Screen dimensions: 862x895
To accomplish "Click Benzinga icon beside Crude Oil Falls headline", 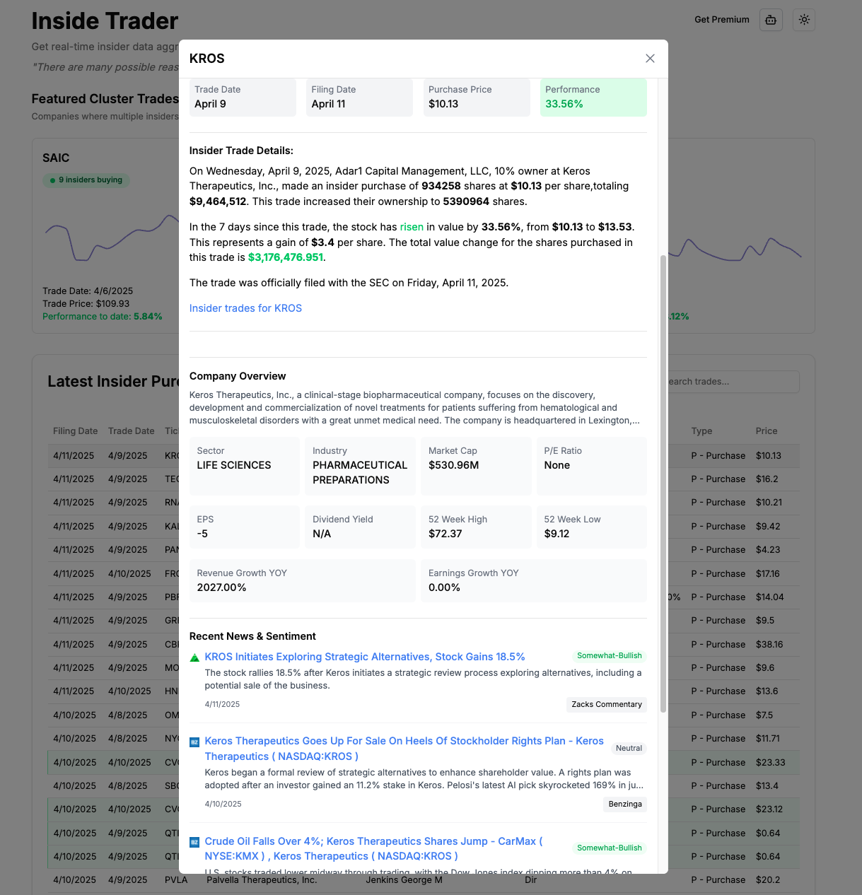I will (194, 843).
